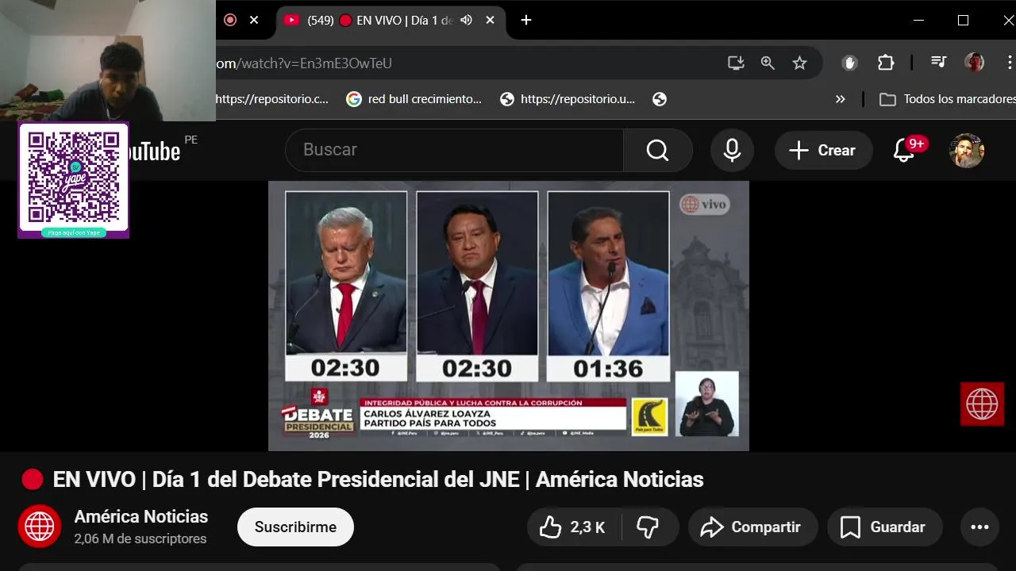Viewport: 1016px width, 571px height.
Task: Bookmark this page with star icon
Action: point(799,63)
